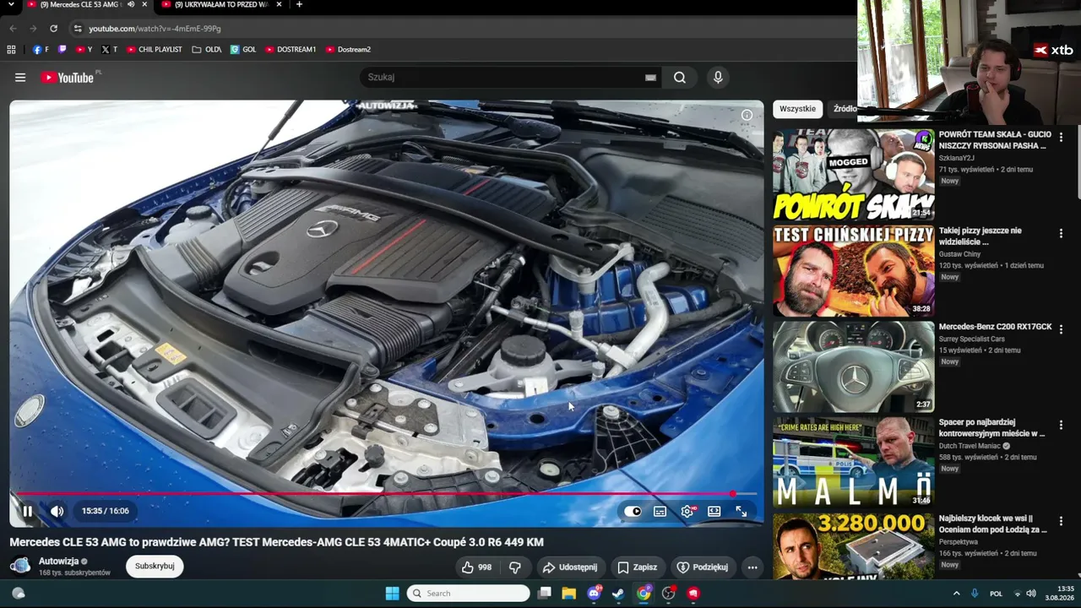Open options for POWRÓT TEAM SKAŁA video
Viewport: 1081px width, 608px height.
tap(1061, 137)
